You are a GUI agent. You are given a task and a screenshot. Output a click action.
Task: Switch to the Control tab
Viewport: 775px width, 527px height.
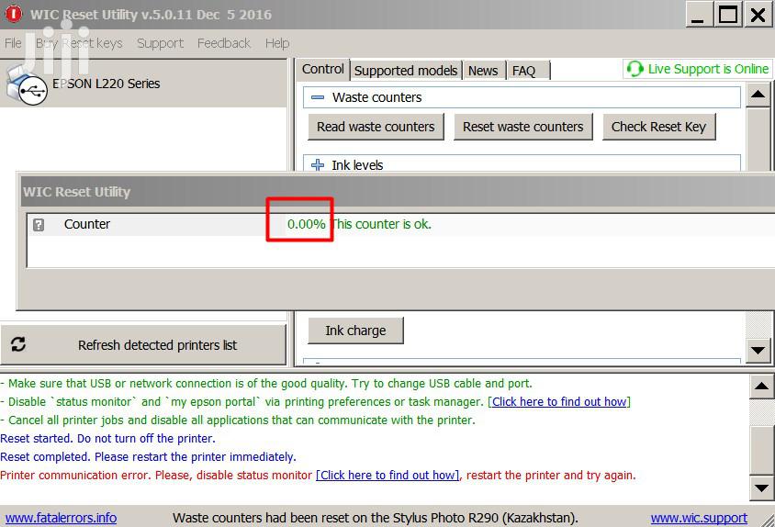coord(322,69)
